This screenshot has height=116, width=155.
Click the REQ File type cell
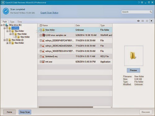[104, 56]
